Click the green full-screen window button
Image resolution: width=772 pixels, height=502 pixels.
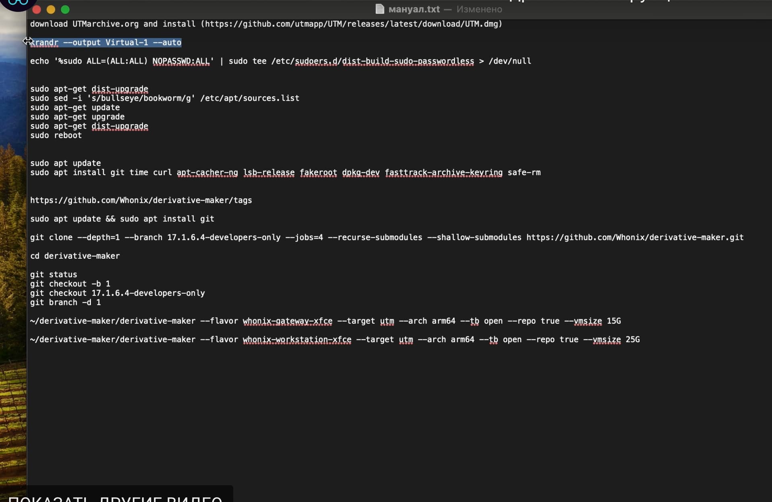click(x=65, y=9)
